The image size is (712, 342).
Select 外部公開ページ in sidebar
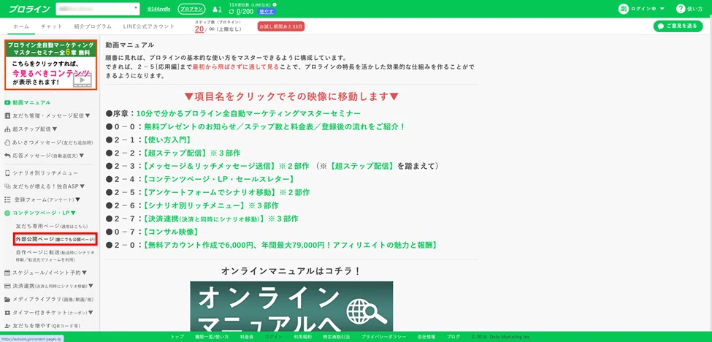tap(55, 239)
